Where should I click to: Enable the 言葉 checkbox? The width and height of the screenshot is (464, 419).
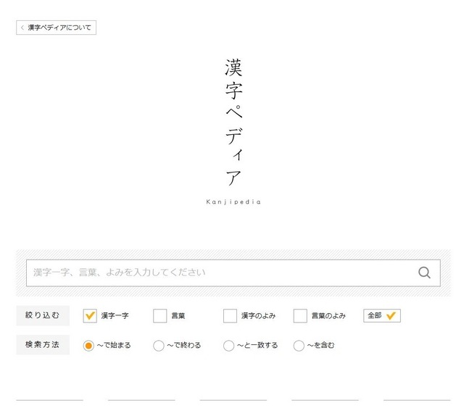159,316
